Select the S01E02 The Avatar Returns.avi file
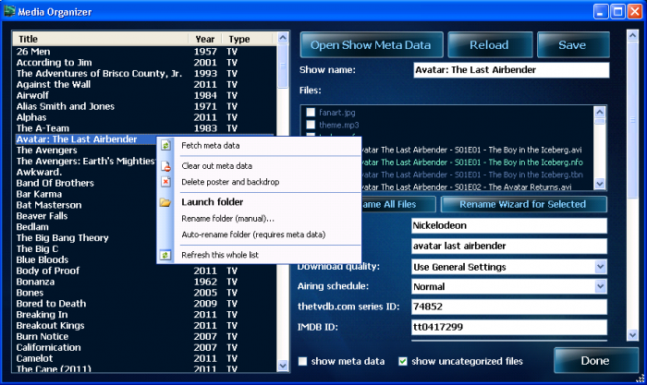 (x=467, y=187)
